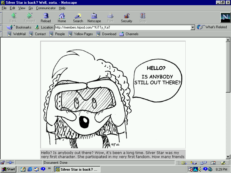Open the Contact personal toolbar link
This screenshot has height=173, width=231.
pyautogui.click(x=38, y=34)
